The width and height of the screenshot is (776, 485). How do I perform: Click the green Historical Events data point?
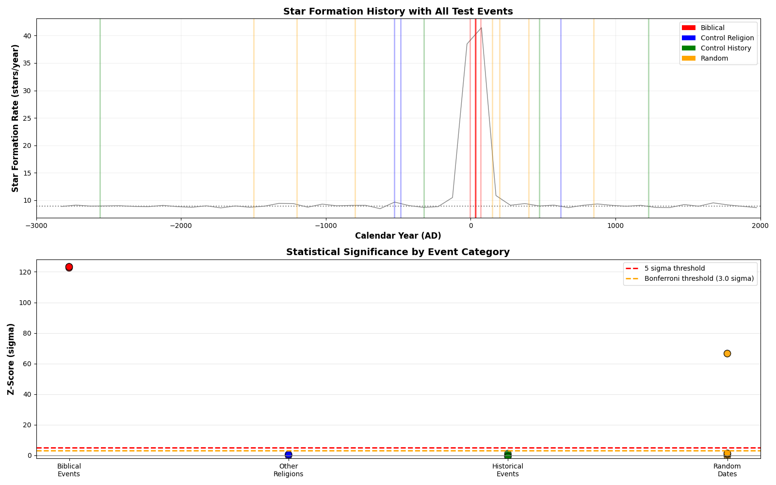pos(508,454)
